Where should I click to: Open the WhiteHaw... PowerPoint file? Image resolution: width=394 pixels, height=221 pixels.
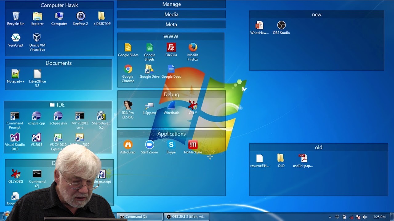[x=259, y=28]
